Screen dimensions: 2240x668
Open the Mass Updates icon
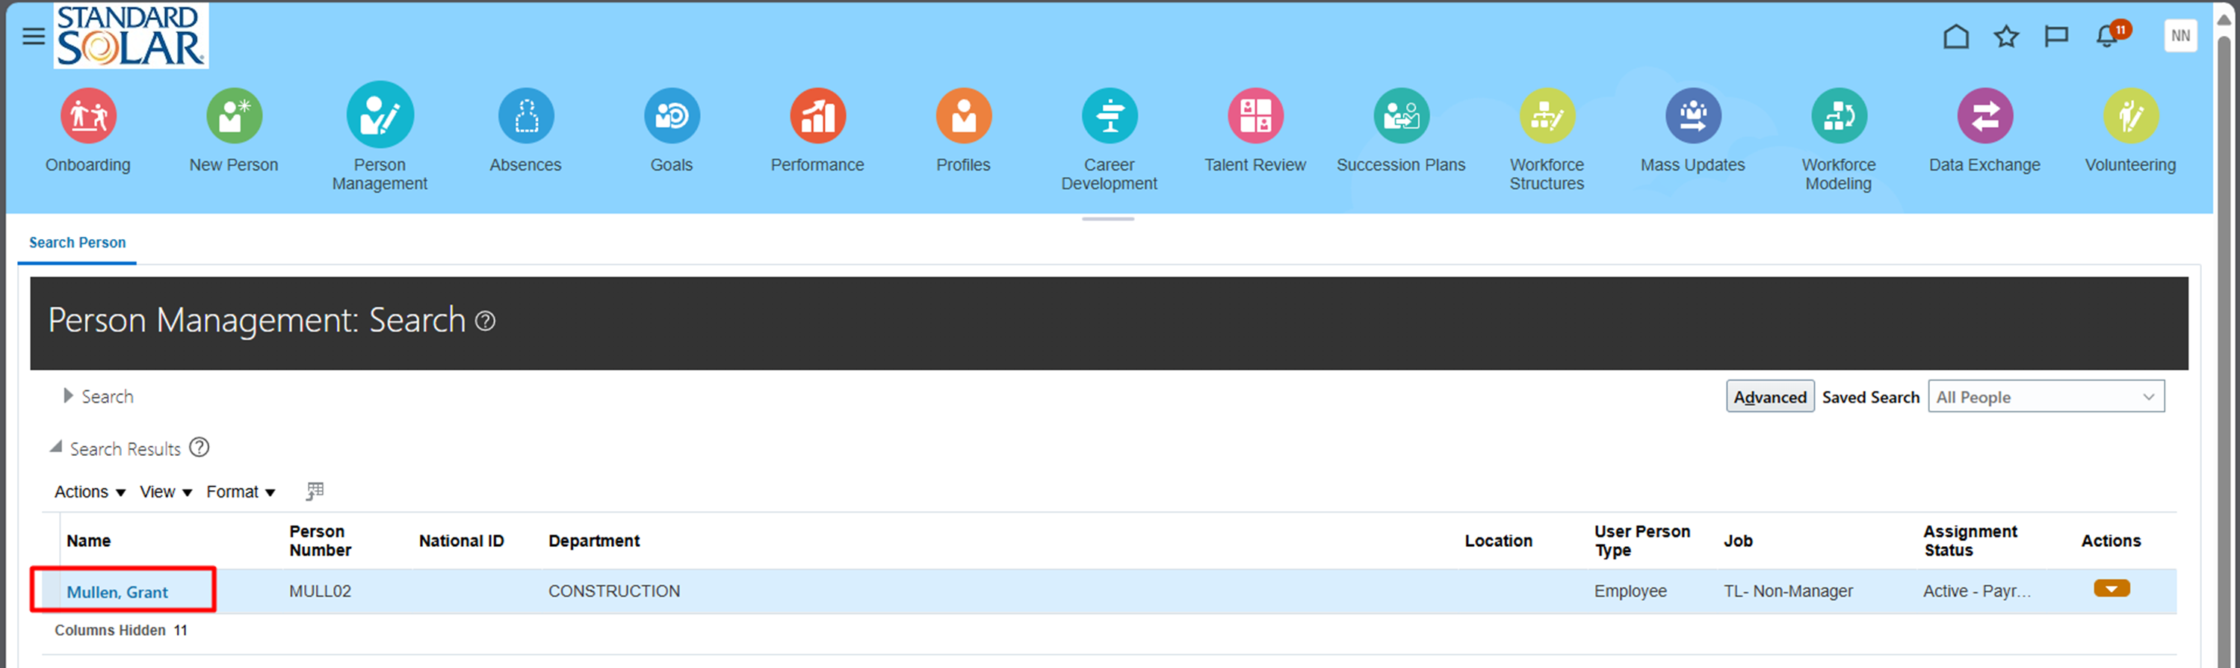(x=1693, y=116)
